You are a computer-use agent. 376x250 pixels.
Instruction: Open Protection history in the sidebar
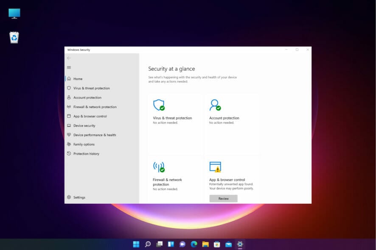(x=86, y=153)
